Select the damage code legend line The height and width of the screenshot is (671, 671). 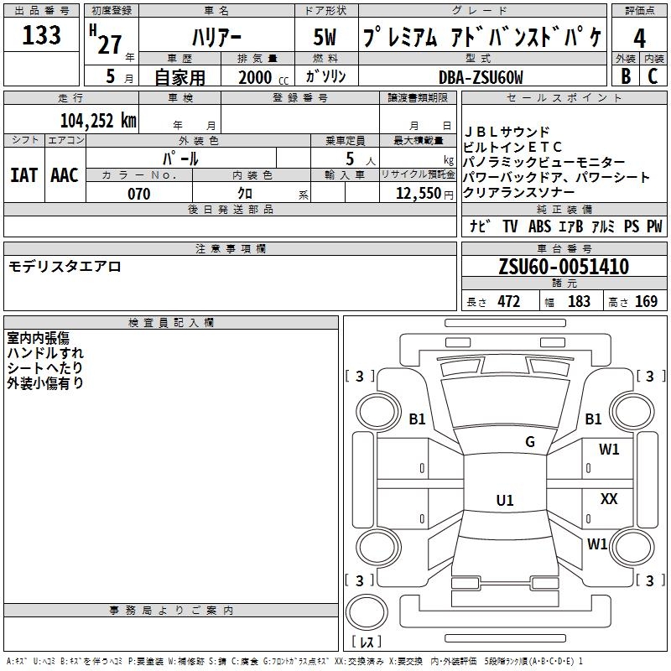[x=295, y=661]
